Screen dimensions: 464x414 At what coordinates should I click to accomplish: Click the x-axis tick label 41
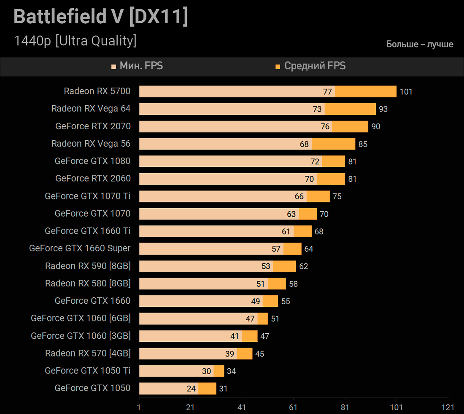pos(242,408)
